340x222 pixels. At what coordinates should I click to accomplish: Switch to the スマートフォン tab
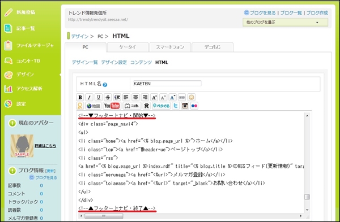pos(170,47)
